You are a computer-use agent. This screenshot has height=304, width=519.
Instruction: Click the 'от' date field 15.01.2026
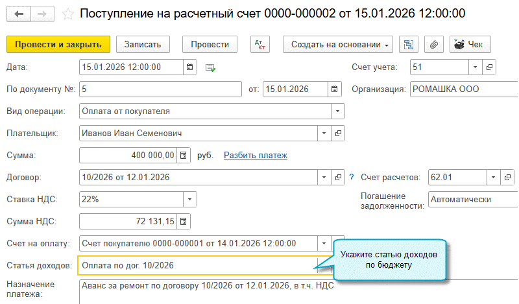click(295, 89)
